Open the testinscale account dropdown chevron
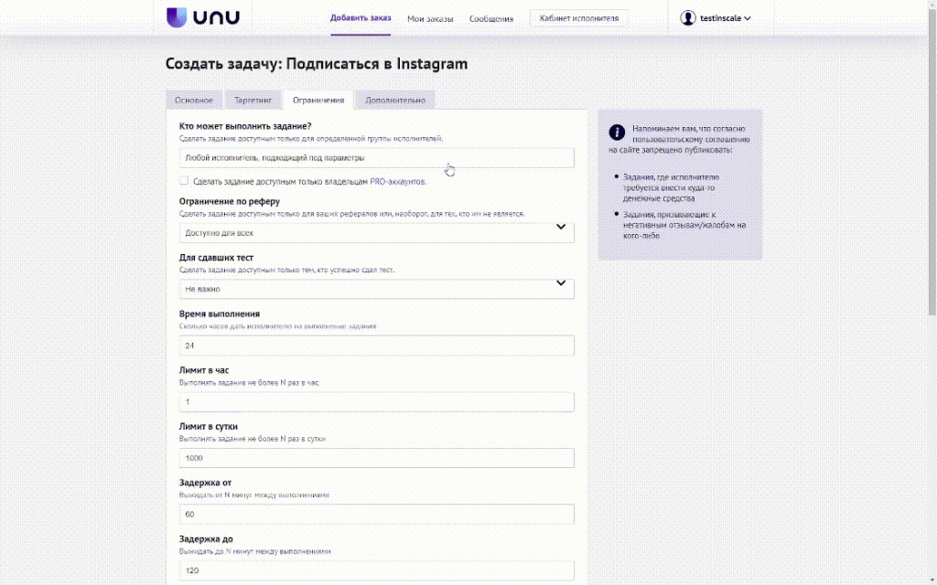Screen dimensions: 937x585 (x=747, y=18)
